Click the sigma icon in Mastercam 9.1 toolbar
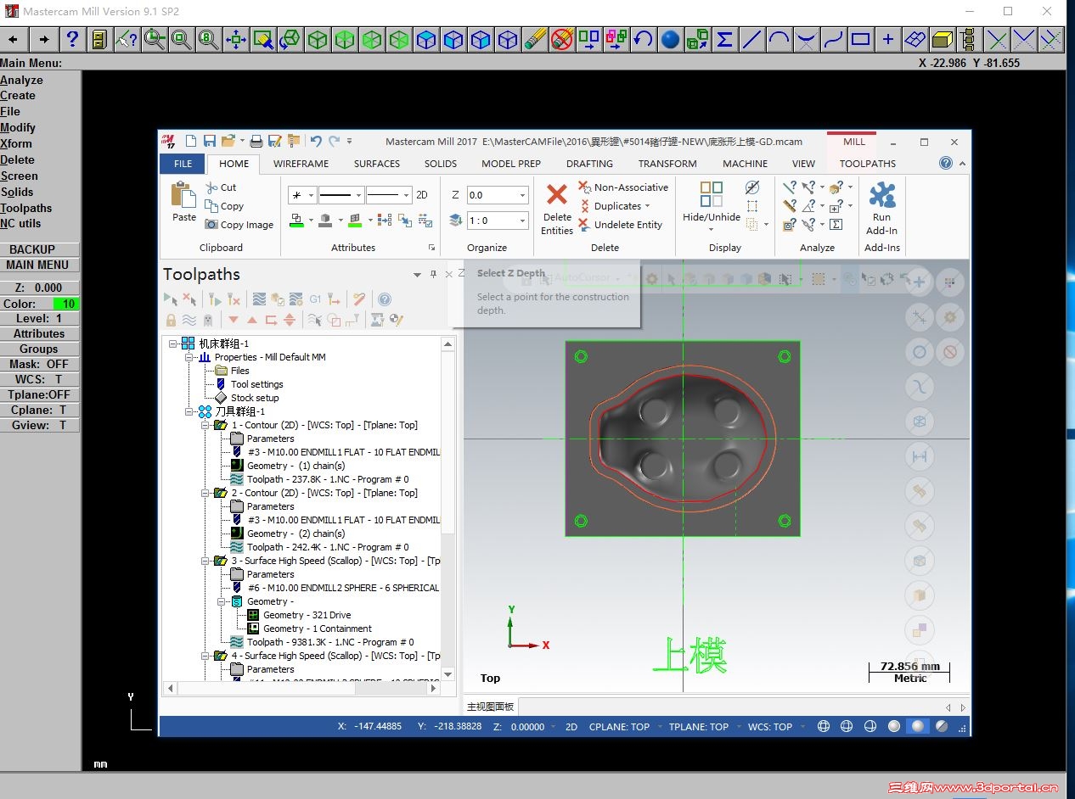Screen dimensions: 1075x799 click(724, 39)
